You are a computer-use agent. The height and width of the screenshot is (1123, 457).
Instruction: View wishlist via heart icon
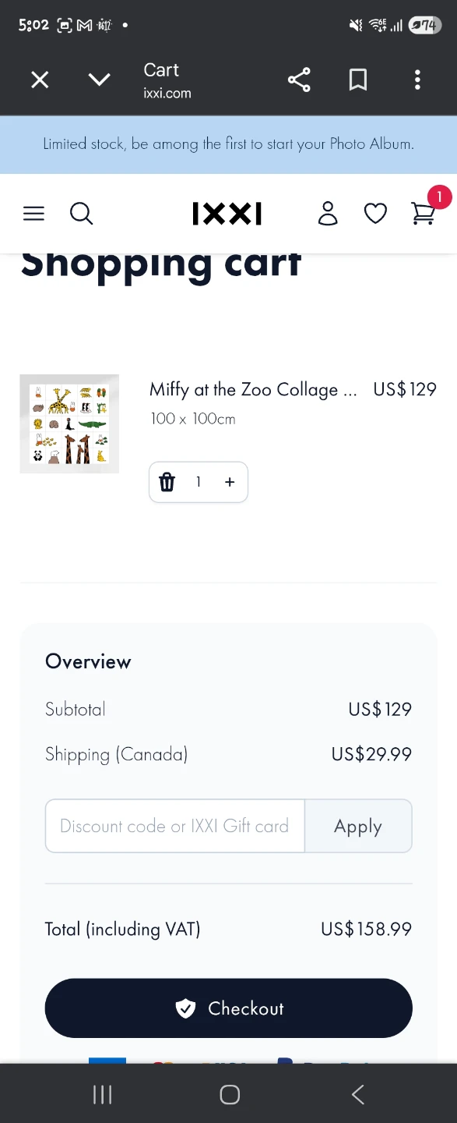point(376,214)
